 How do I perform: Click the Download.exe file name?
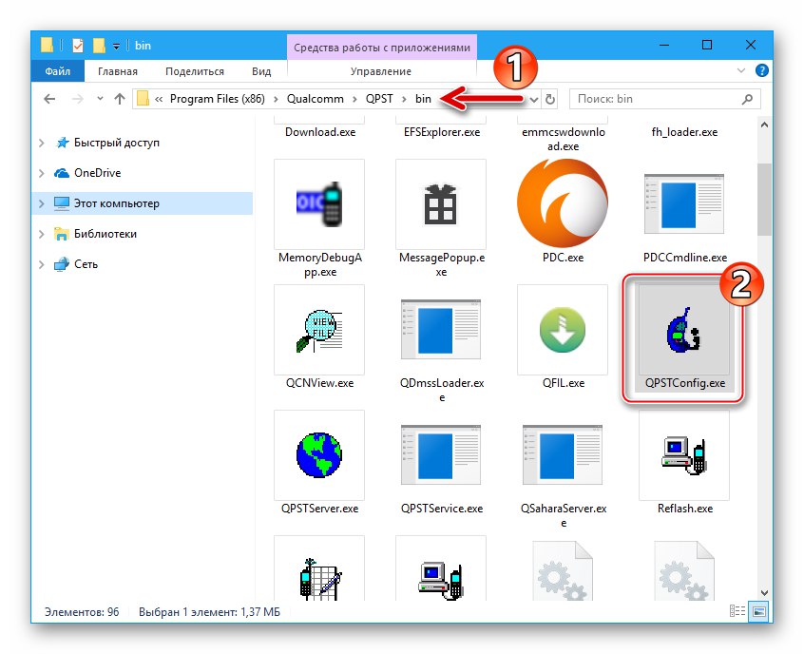pos(320,132)
